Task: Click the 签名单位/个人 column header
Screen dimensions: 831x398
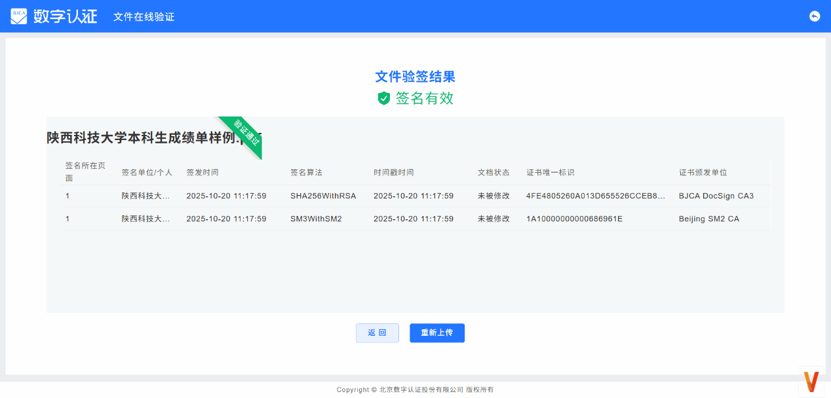Action: pos(147,172)
